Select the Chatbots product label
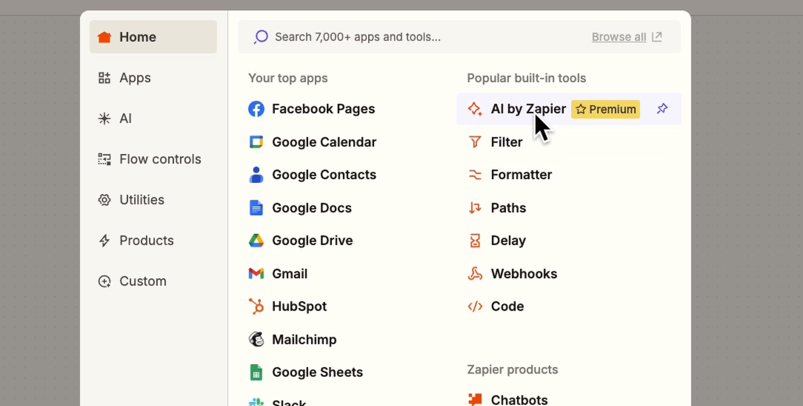 519,399
